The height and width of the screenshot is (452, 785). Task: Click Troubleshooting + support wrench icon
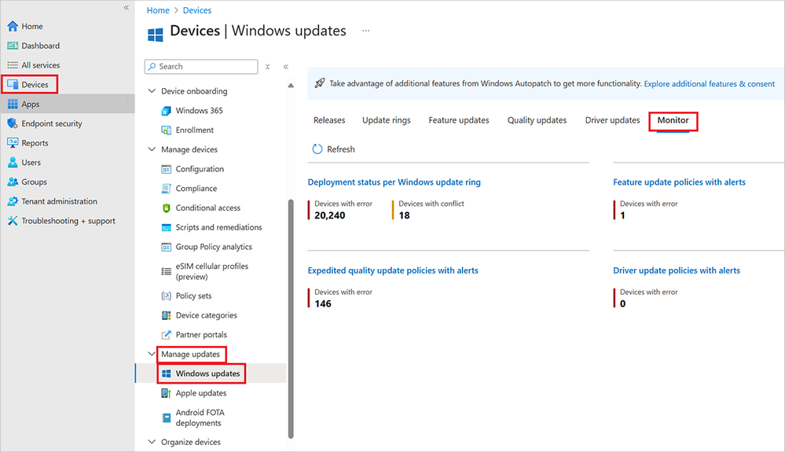pyautogui.click(x=13, y=221)
